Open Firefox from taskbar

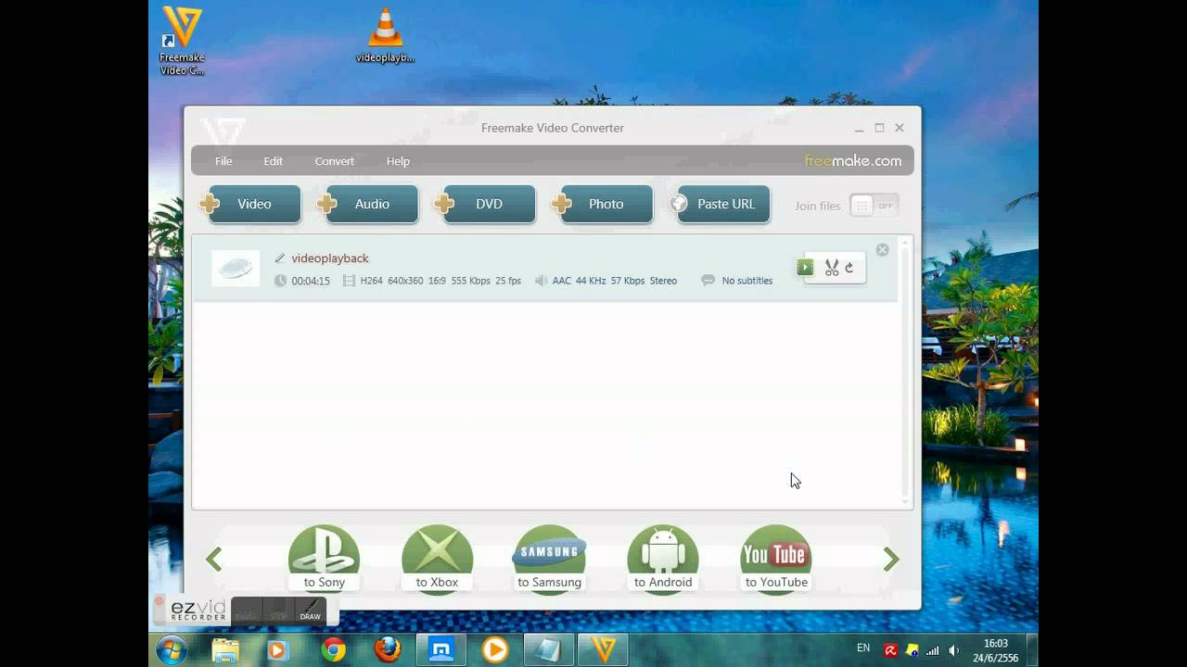point(388,650)
